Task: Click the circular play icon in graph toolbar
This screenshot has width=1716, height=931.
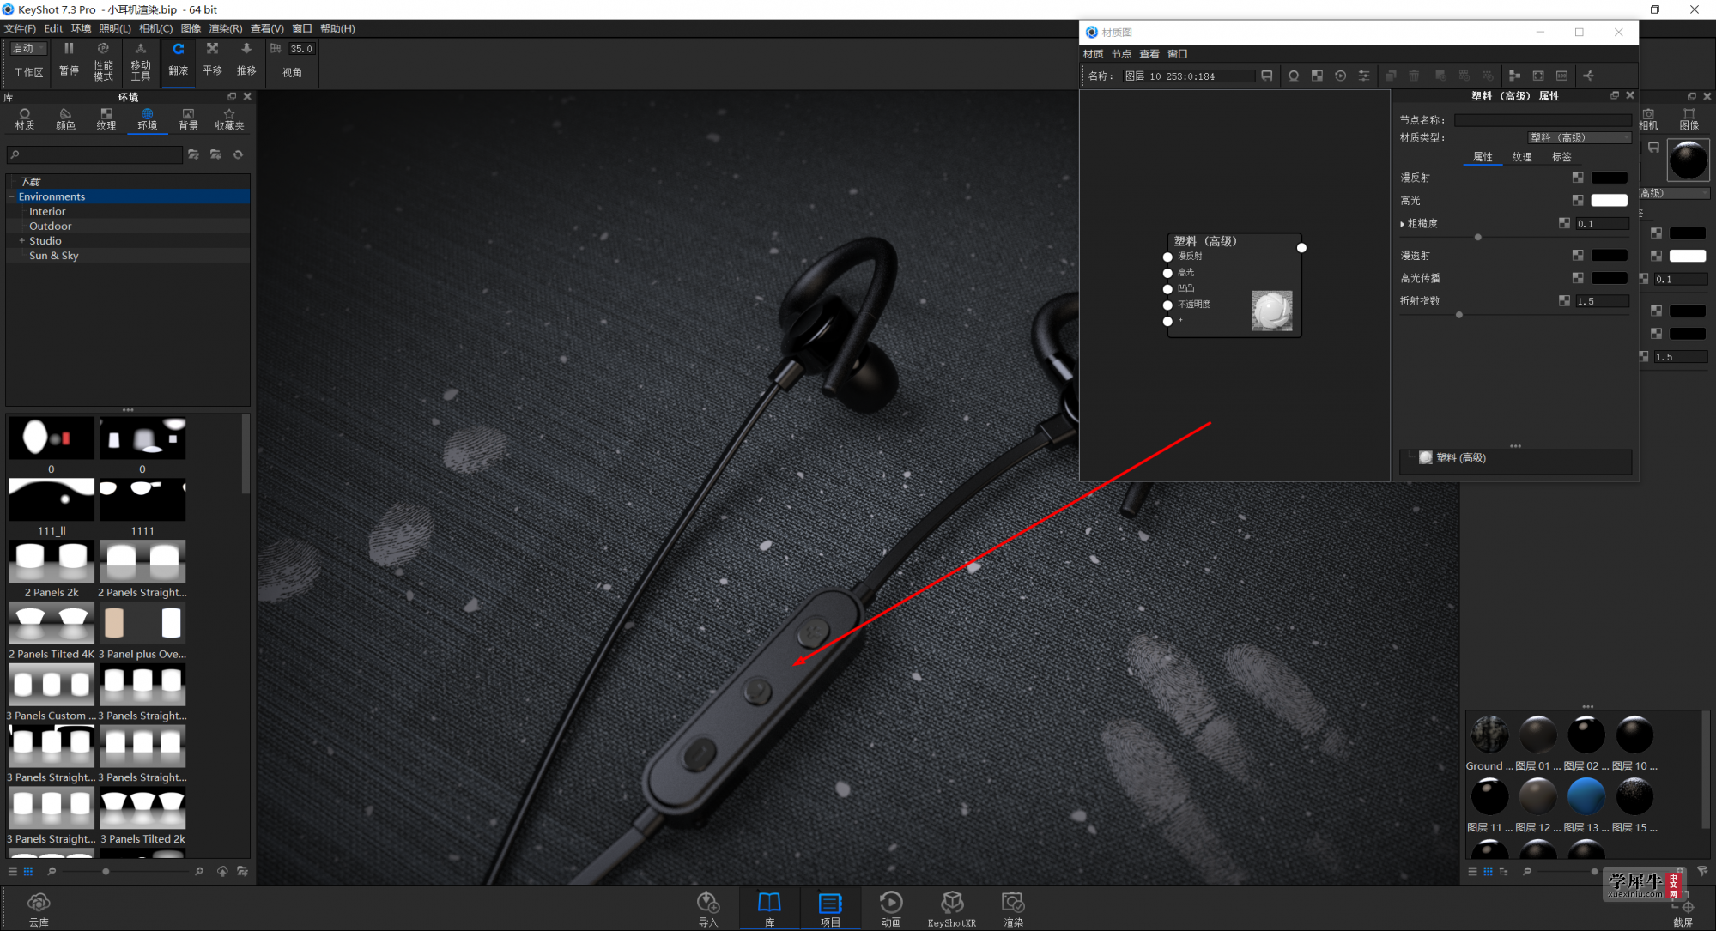Action: [x=1340, y=76]
